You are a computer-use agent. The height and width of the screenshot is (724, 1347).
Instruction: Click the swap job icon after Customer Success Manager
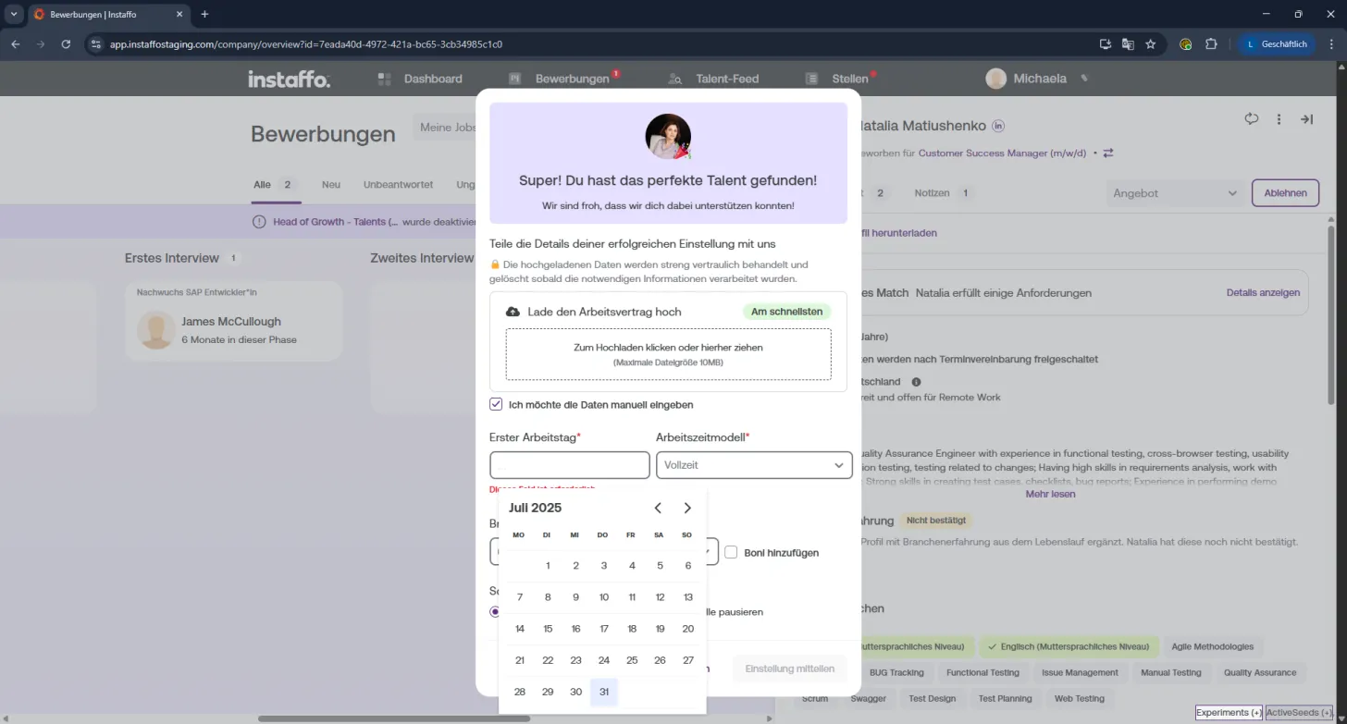coord(1108,153)
